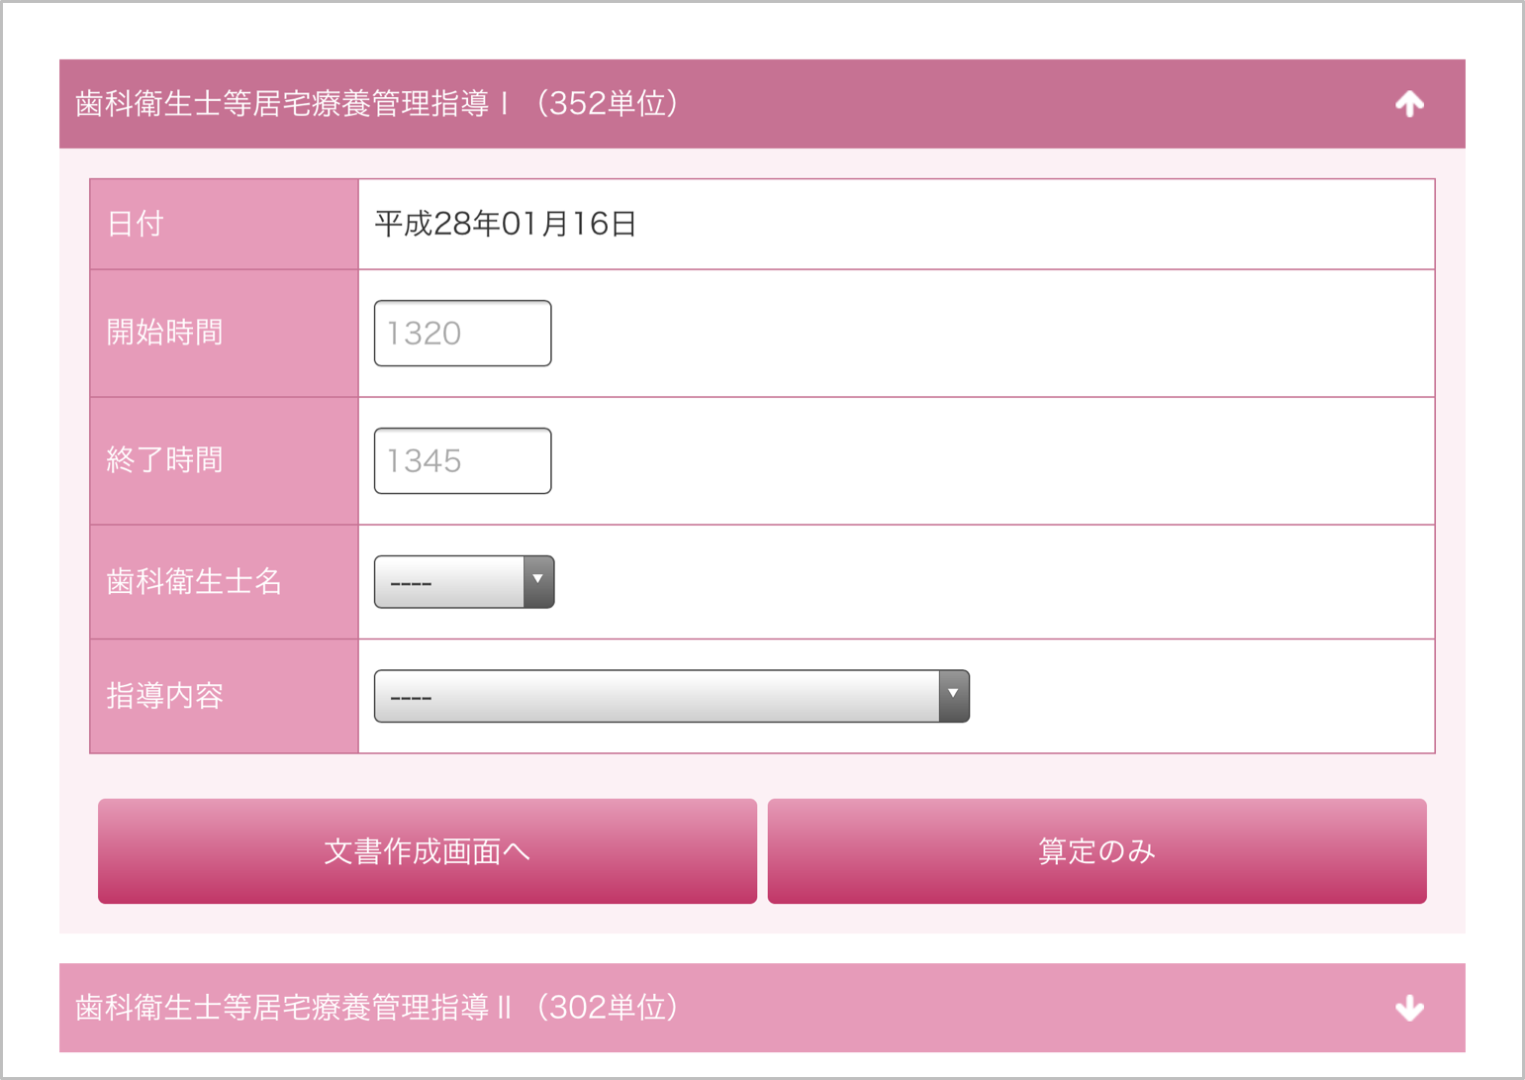Click the 指導内容 dropdown arrow button

coord(953,696)
